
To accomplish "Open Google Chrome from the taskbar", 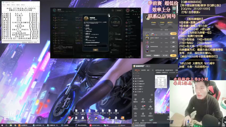I will (x=15, y=125).
